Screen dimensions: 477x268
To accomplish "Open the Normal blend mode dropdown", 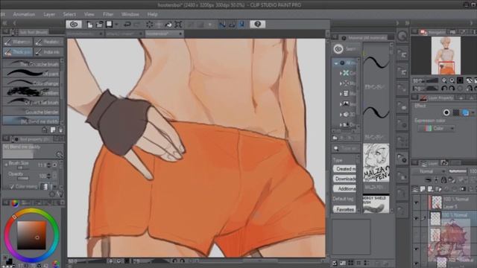I will 429,172.
